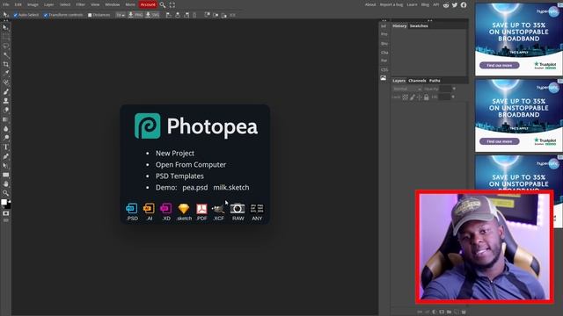
Task: Select the Path Select tool
Action: [5, 166]
